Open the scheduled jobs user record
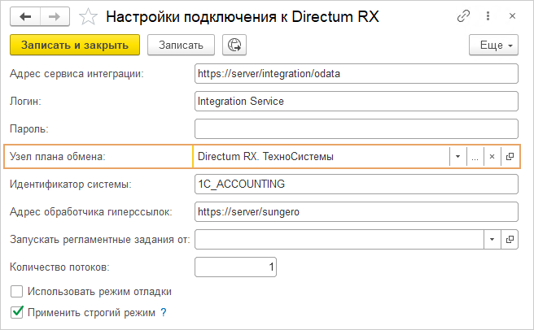 510,239
